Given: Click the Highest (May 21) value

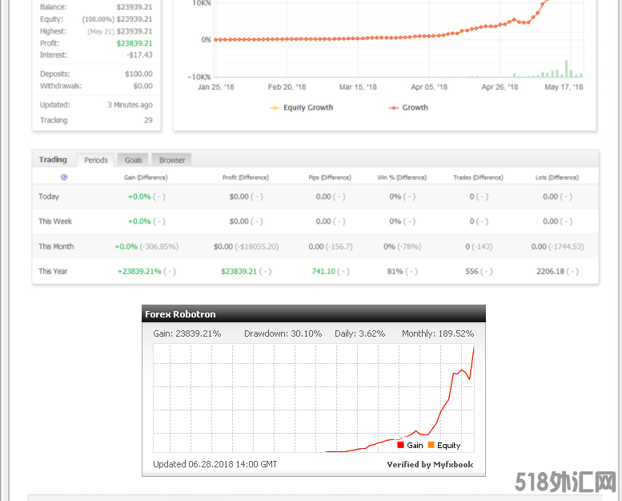Looking at the screenshot, I should tap(120, 31).
